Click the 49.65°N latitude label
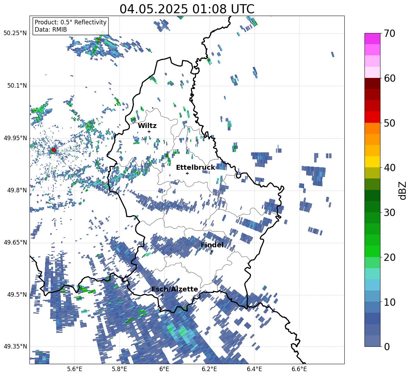The width and height of the screenshot is (411, 376). click(15, 242)
